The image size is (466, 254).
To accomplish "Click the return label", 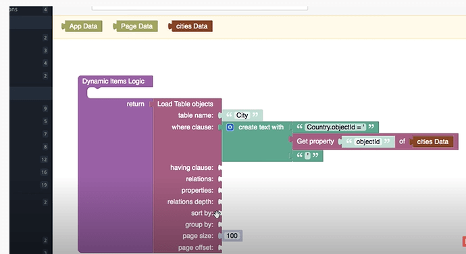I will 135,104.
